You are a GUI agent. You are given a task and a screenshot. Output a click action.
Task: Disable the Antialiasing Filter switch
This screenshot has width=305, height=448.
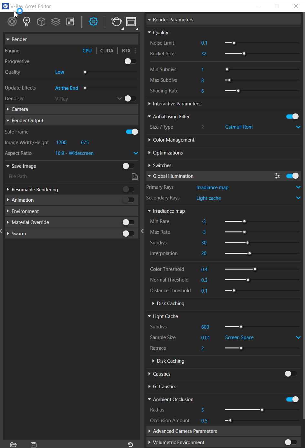coord(292,116)
